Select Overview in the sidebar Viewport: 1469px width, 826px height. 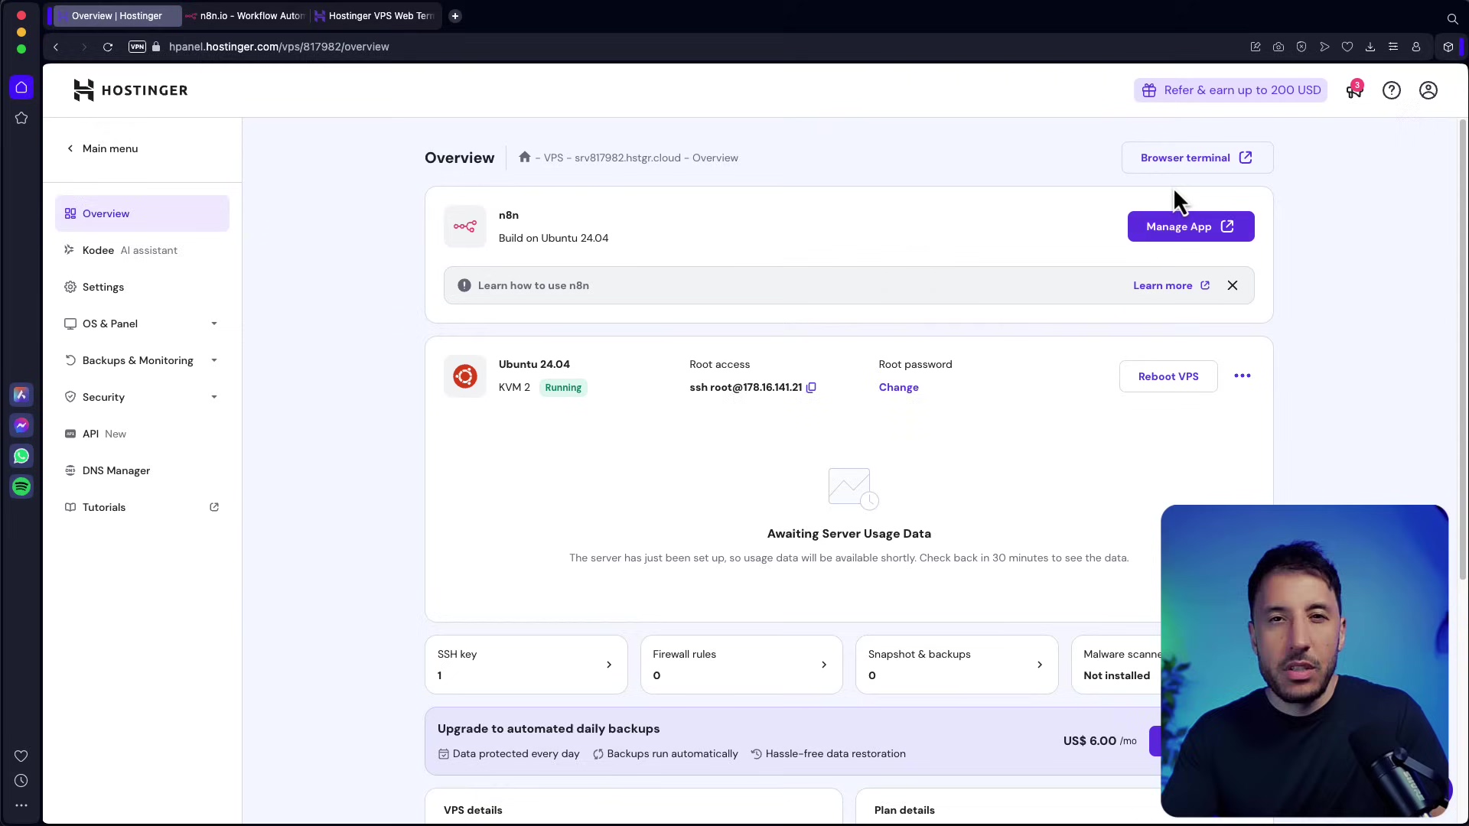pos(142,213)
